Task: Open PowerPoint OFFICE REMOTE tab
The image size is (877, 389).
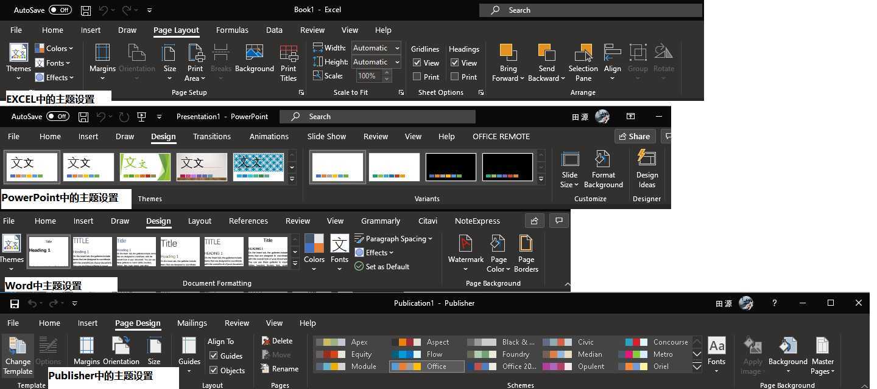Action: pos(501,136)
